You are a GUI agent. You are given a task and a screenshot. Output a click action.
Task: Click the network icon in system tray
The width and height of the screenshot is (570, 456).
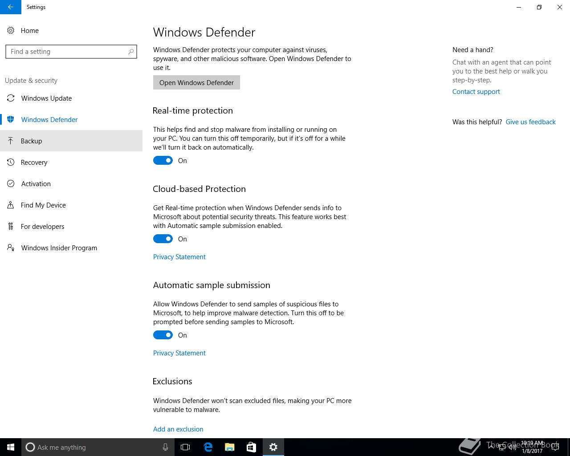(502, 447)
